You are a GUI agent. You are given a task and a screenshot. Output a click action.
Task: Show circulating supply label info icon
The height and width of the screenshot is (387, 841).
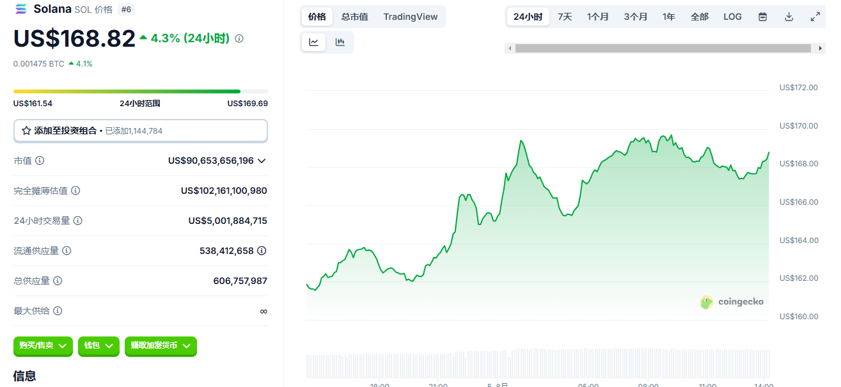67,251
